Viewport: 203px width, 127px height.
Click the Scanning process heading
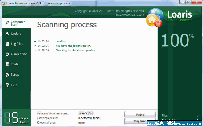pyautogui.click(x=67, y=25)
